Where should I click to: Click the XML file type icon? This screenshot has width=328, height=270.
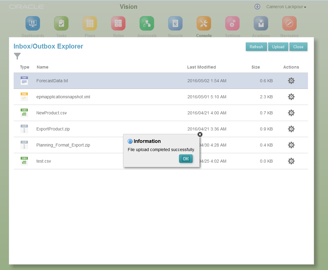[24, 96]
